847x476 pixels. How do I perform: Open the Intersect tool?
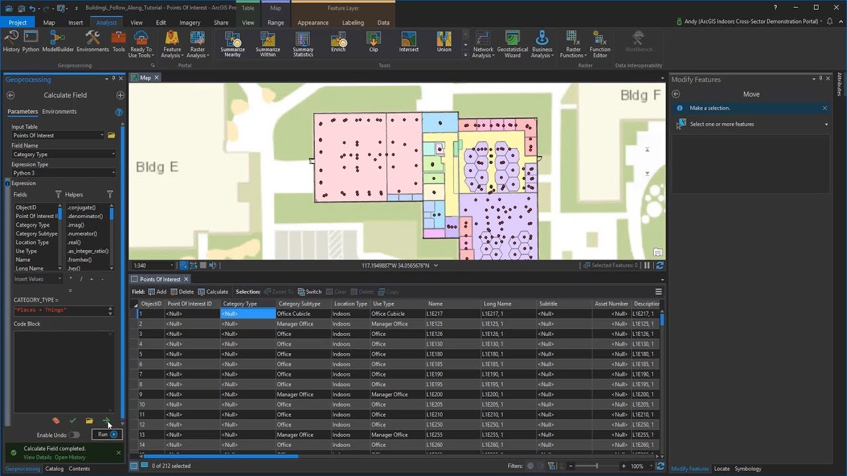(x=409, y=42)
